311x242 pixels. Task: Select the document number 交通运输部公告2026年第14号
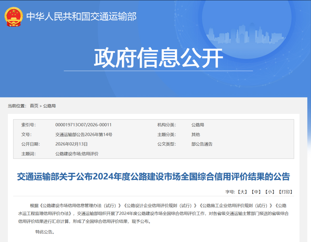[x=84, y=134]
